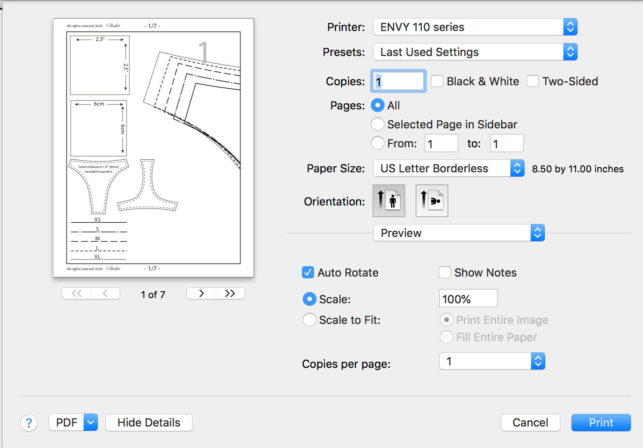Click the '8.50 by 11.00 inches' text
643x448 pixels.
tap(578, 169)
